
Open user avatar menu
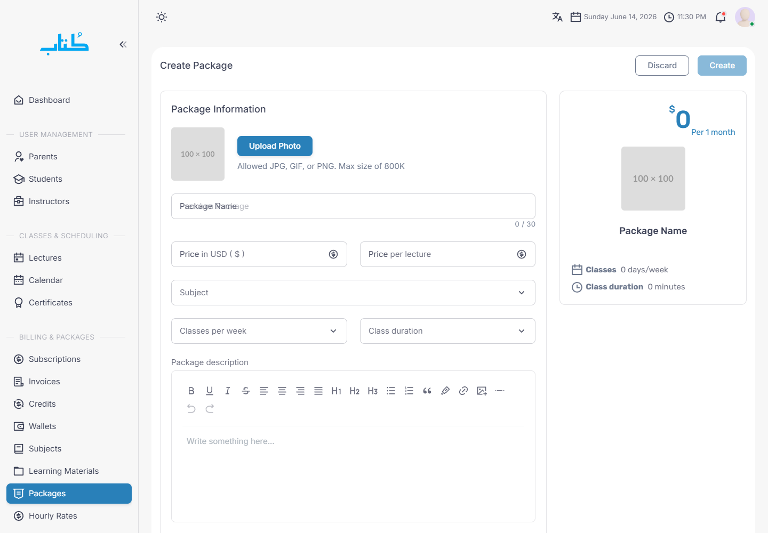745,17
